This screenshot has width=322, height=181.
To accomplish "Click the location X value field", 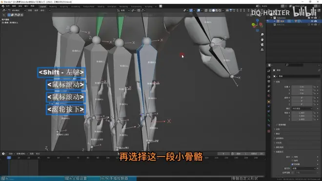I will point(302,87).
